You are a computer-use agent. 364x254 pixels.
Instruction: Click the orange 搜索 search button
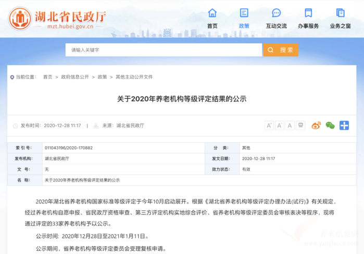[x=281, y=50]
